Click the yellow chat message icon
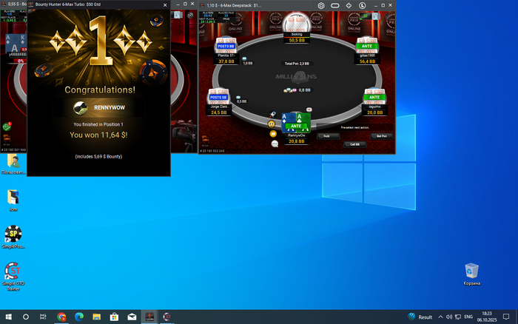Image resolution: width=518 pixels, height=324 pixels. click(273, 133)
